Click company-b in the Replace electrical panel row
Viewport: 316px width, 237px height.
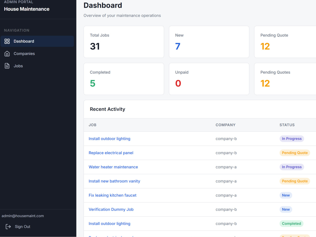point(226,153)
